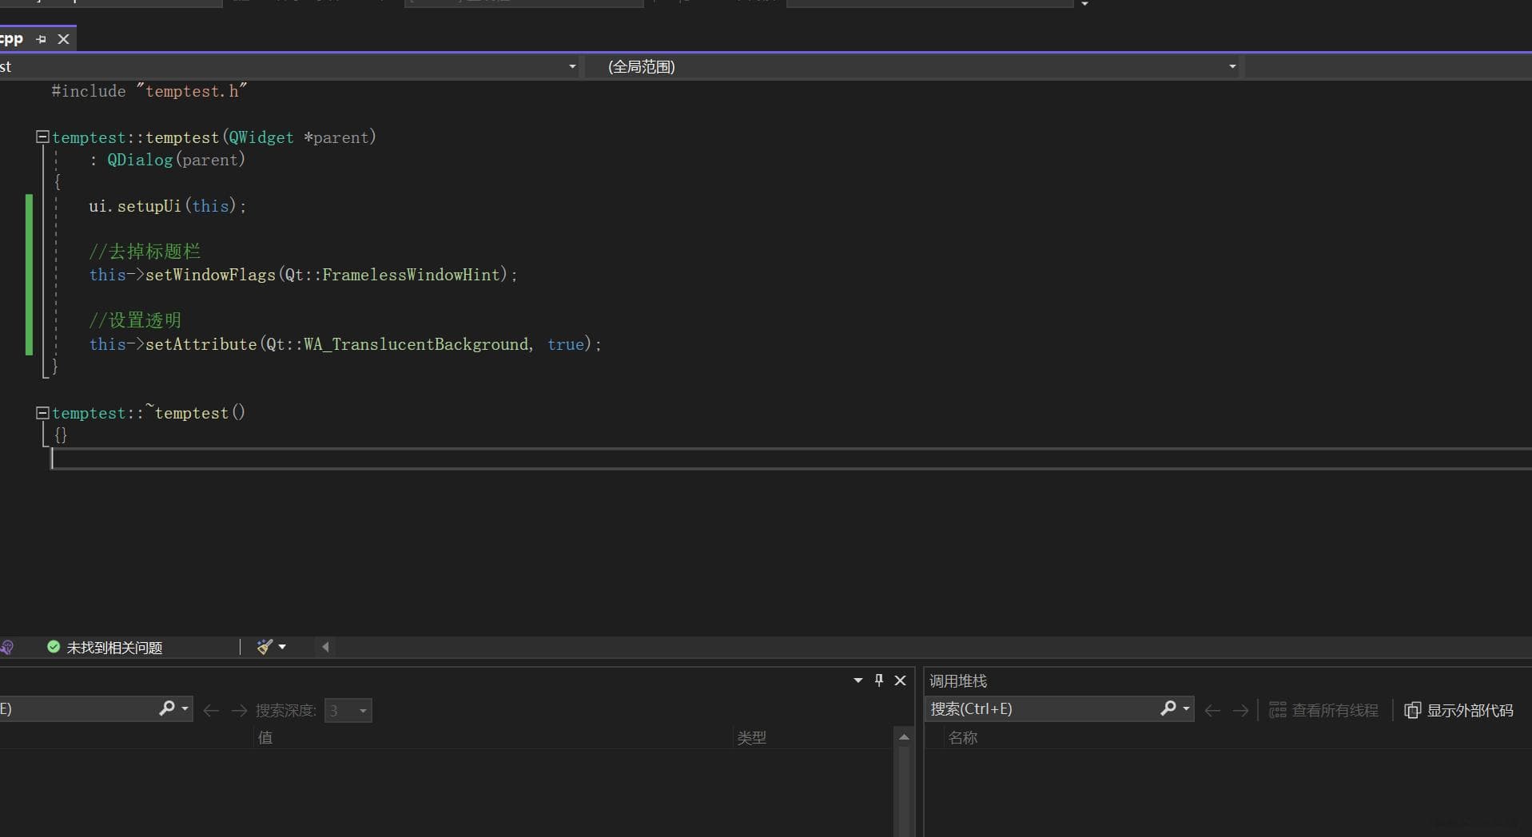Screen dimensions: 1532x837
Task: Place the cursor on the ui.setupUi(this) line
Action: pyautogui.click(x=168, y=206)
